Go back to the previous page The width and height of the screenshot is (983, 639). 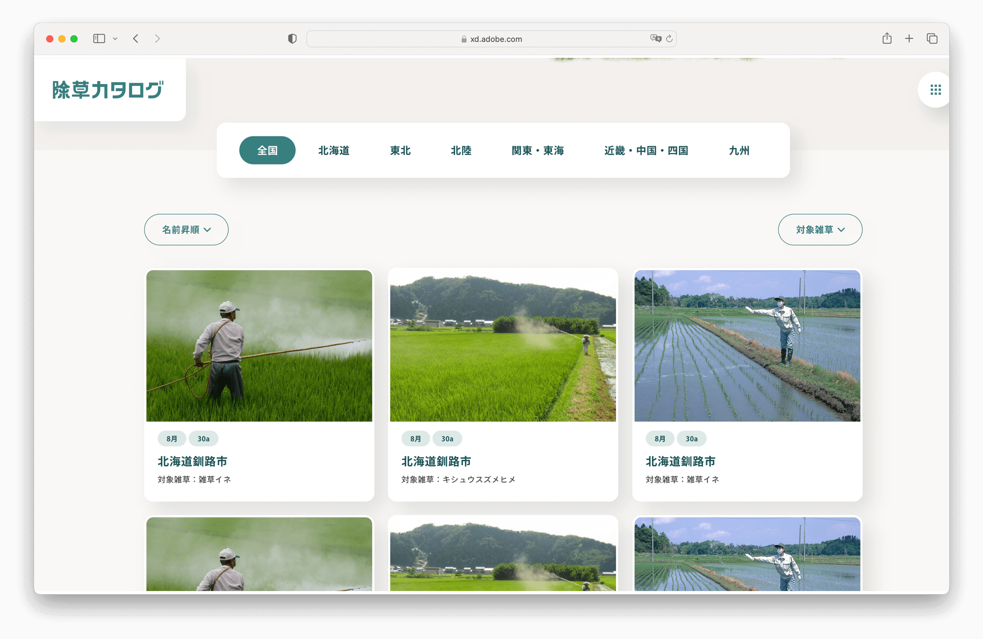click(136, 39)
